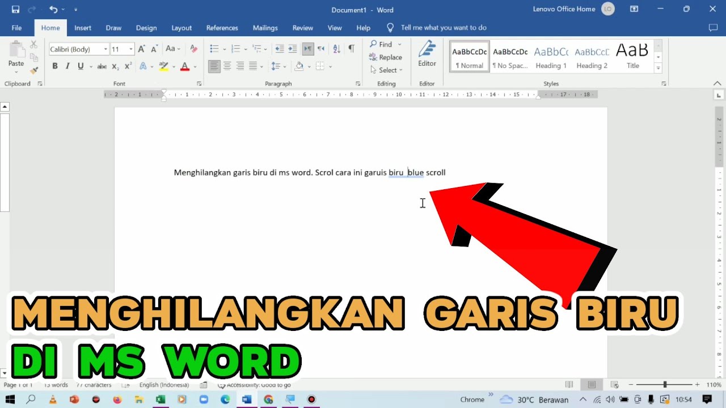Increase paragraph indent

[x=293, y=49]
